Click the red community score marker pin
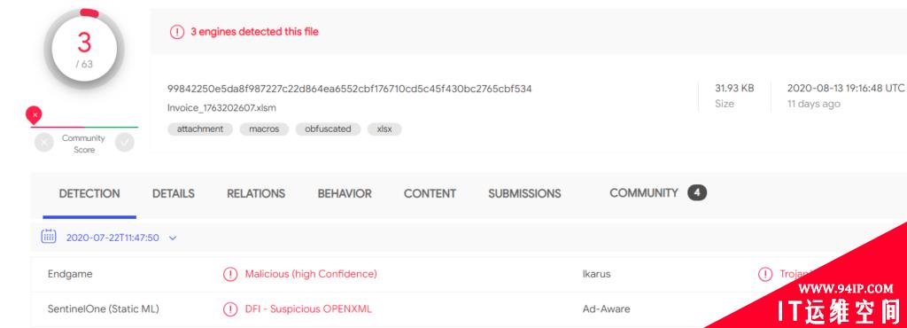The image size is (907, 328). click(x=35, y=116)
